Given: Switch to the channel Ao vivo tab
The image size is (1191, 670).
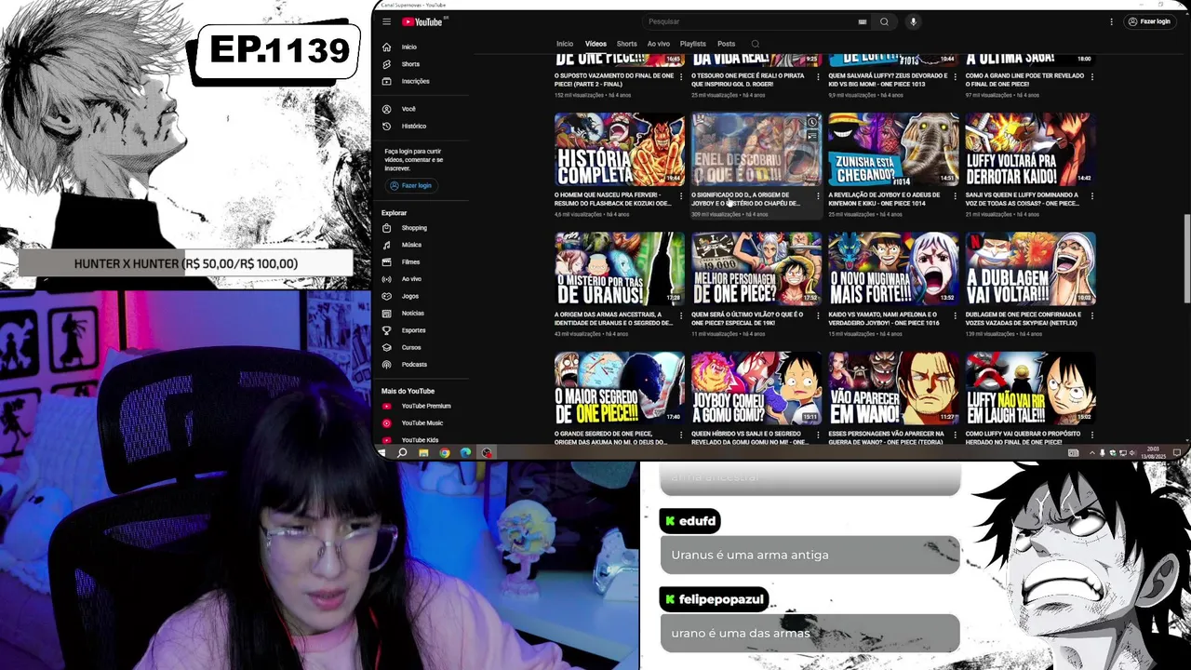Looking at the screenshot, I should pos(659,44).
